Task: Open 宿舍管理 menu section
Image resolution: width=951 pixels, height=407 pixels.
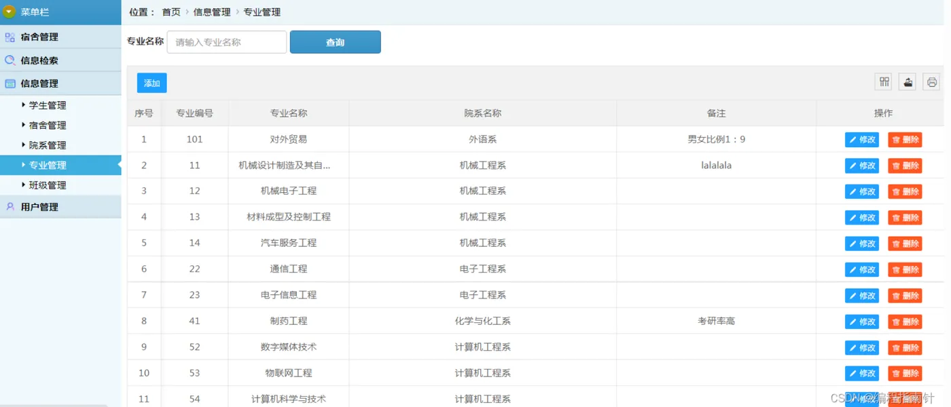Action: pyautogui.click(x=60, y=37)
